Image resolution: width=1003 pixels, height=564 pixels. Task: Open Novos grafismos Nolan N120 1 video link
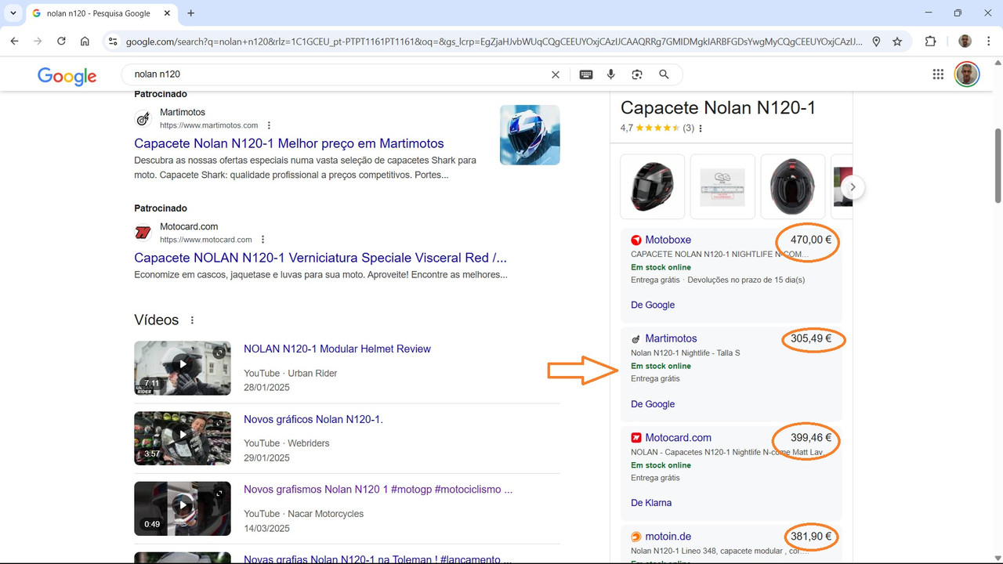point(378,490)
